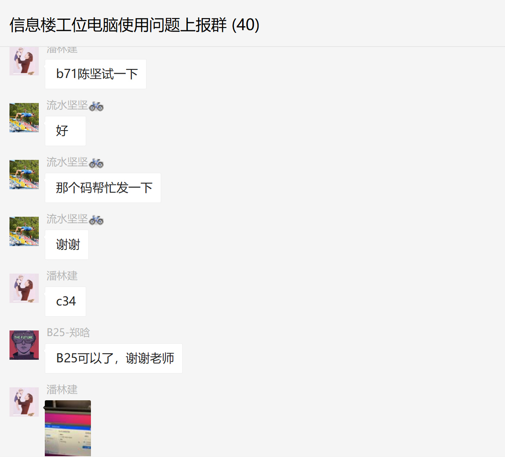Viewport: 505px width, 458px height.
Task: Click the group title 信息楼工位电脑使用问题上报群 (40)
Action: pyautogui.click(x=134, y=25)
